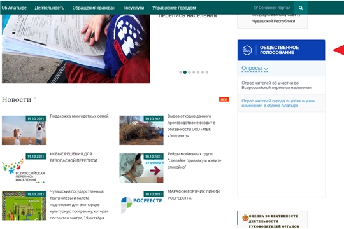Screen dimensions: 344x229
Task: Click the Оценка эффективности деятельности banner
Action: click(x=272, y=220)
